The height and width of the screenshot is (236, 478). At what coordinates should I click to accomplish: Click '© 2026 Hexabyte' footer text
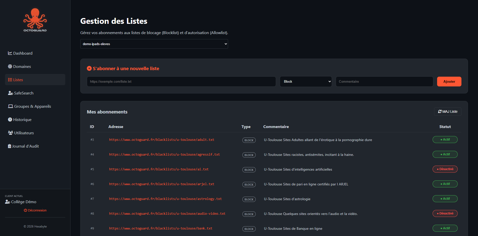click(x=35, y=226)
